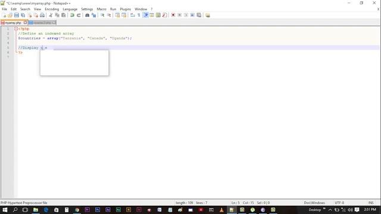Copy the selection with the Copy icon
This screenshot has height=214, width=381.
pyautogui.click(x=57, y=15)
